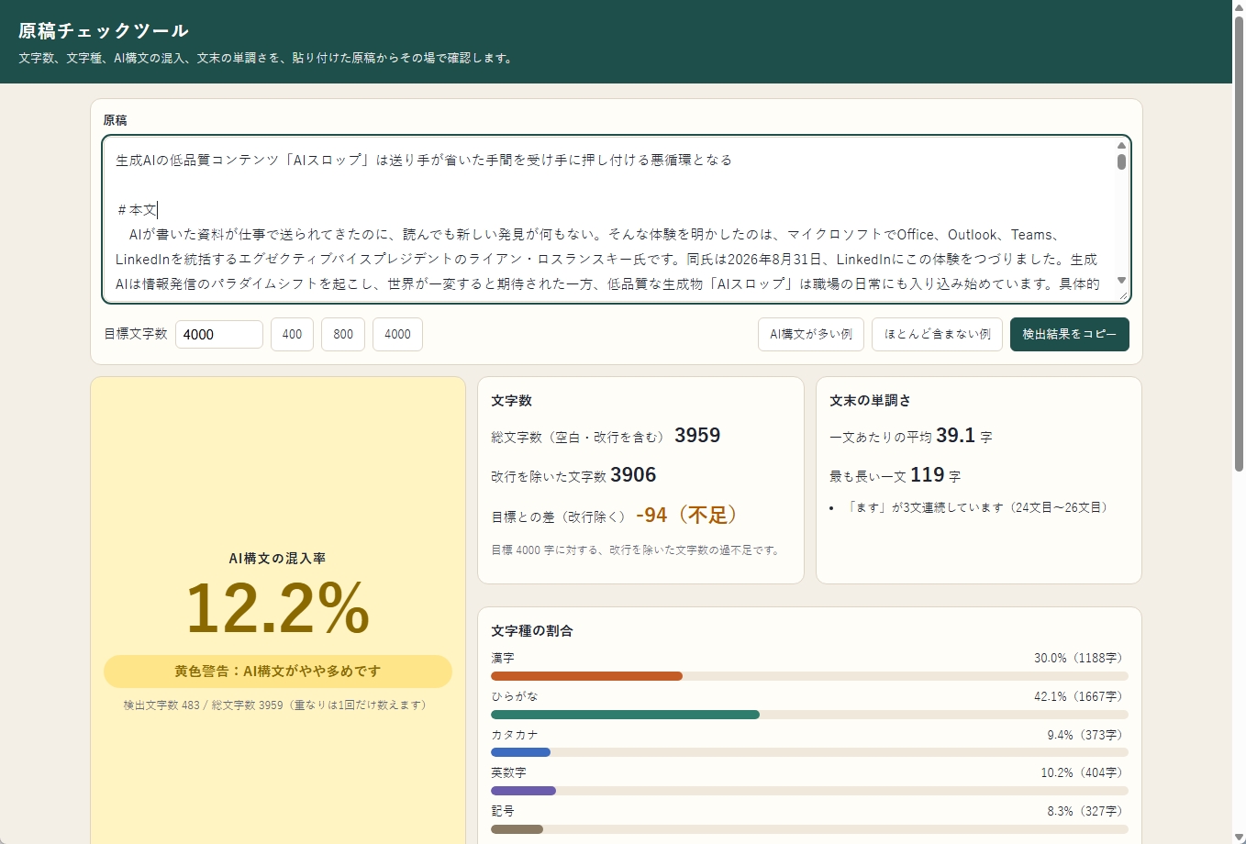The image size is (1246, 844).
Task: Click the 30.0%（1188字） kanji value
Action: (x=1081, y=659)
